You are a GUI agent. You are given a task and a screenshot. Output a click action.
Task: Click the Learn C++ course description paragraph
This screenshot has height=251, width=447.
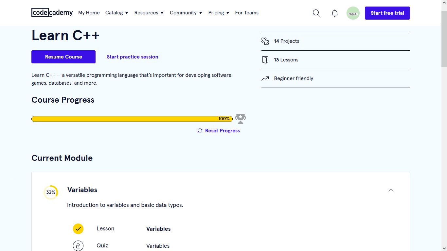(x=132, y=79)
